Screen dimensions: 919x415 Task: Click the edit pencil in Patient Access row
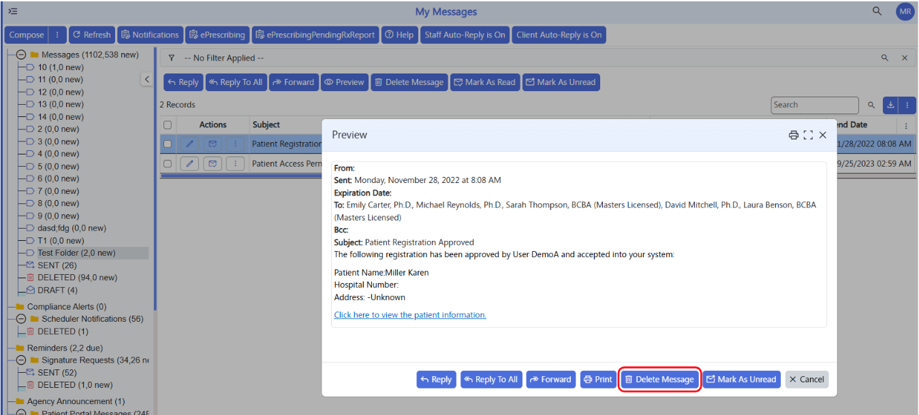(x=189, y=163)
